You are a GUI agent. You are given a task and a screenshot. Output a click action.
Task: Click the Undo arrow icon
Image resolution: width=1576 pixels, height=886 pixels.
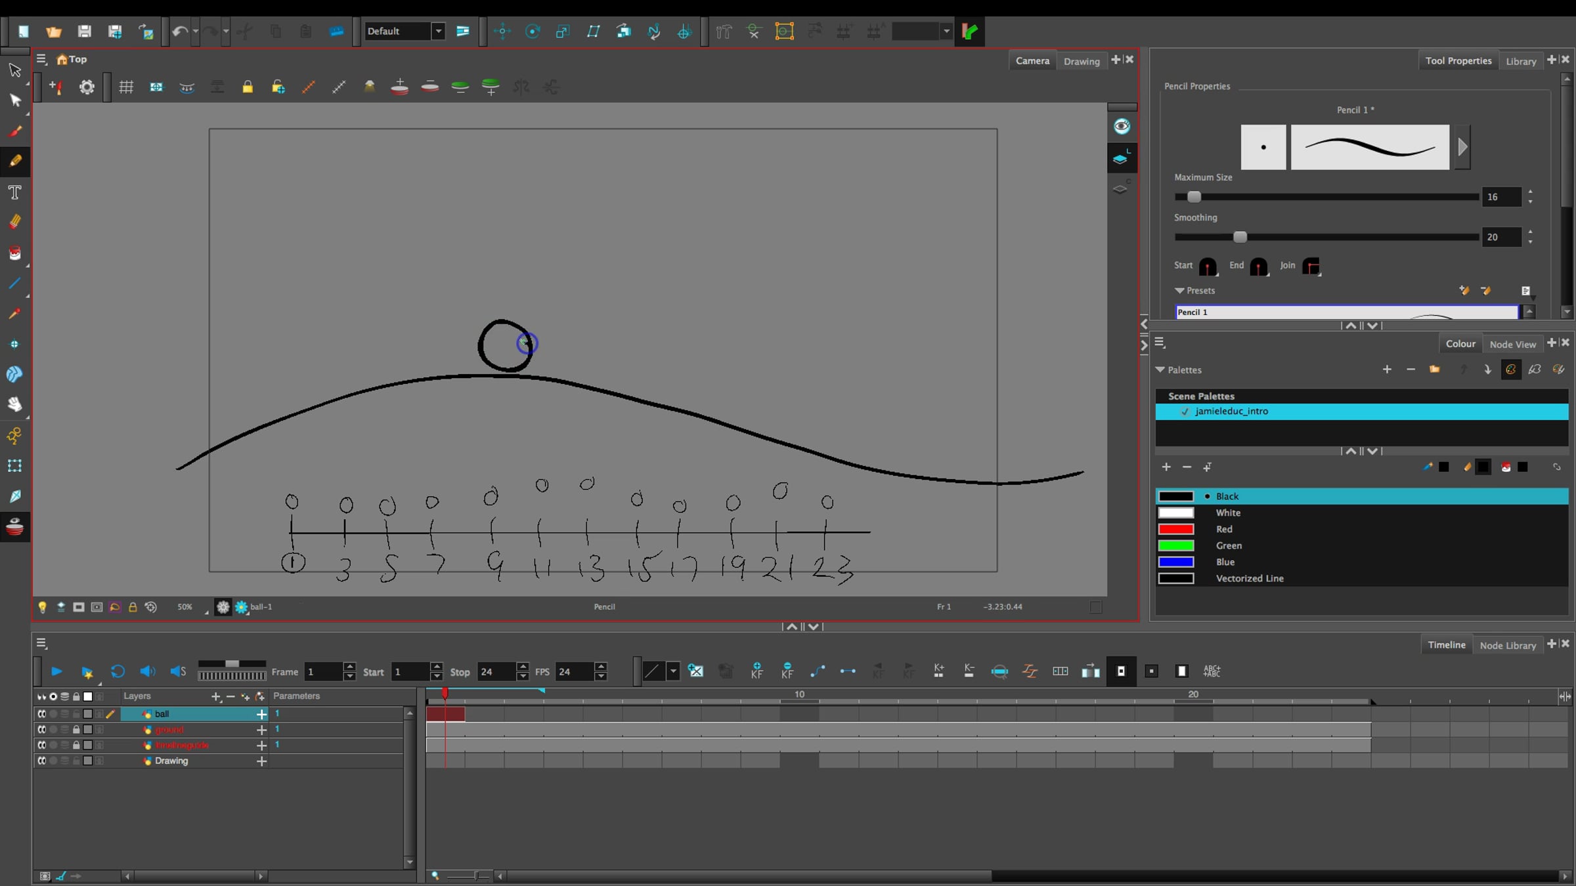[x=179, y=31]
